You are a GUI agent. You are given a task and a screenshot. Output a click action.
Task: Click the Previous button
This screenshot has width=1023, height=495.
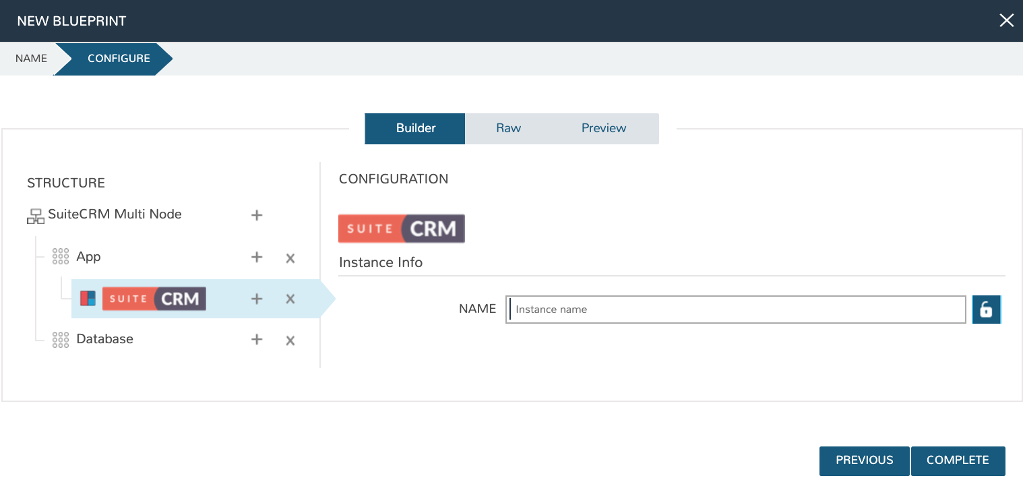pos(864,461)
